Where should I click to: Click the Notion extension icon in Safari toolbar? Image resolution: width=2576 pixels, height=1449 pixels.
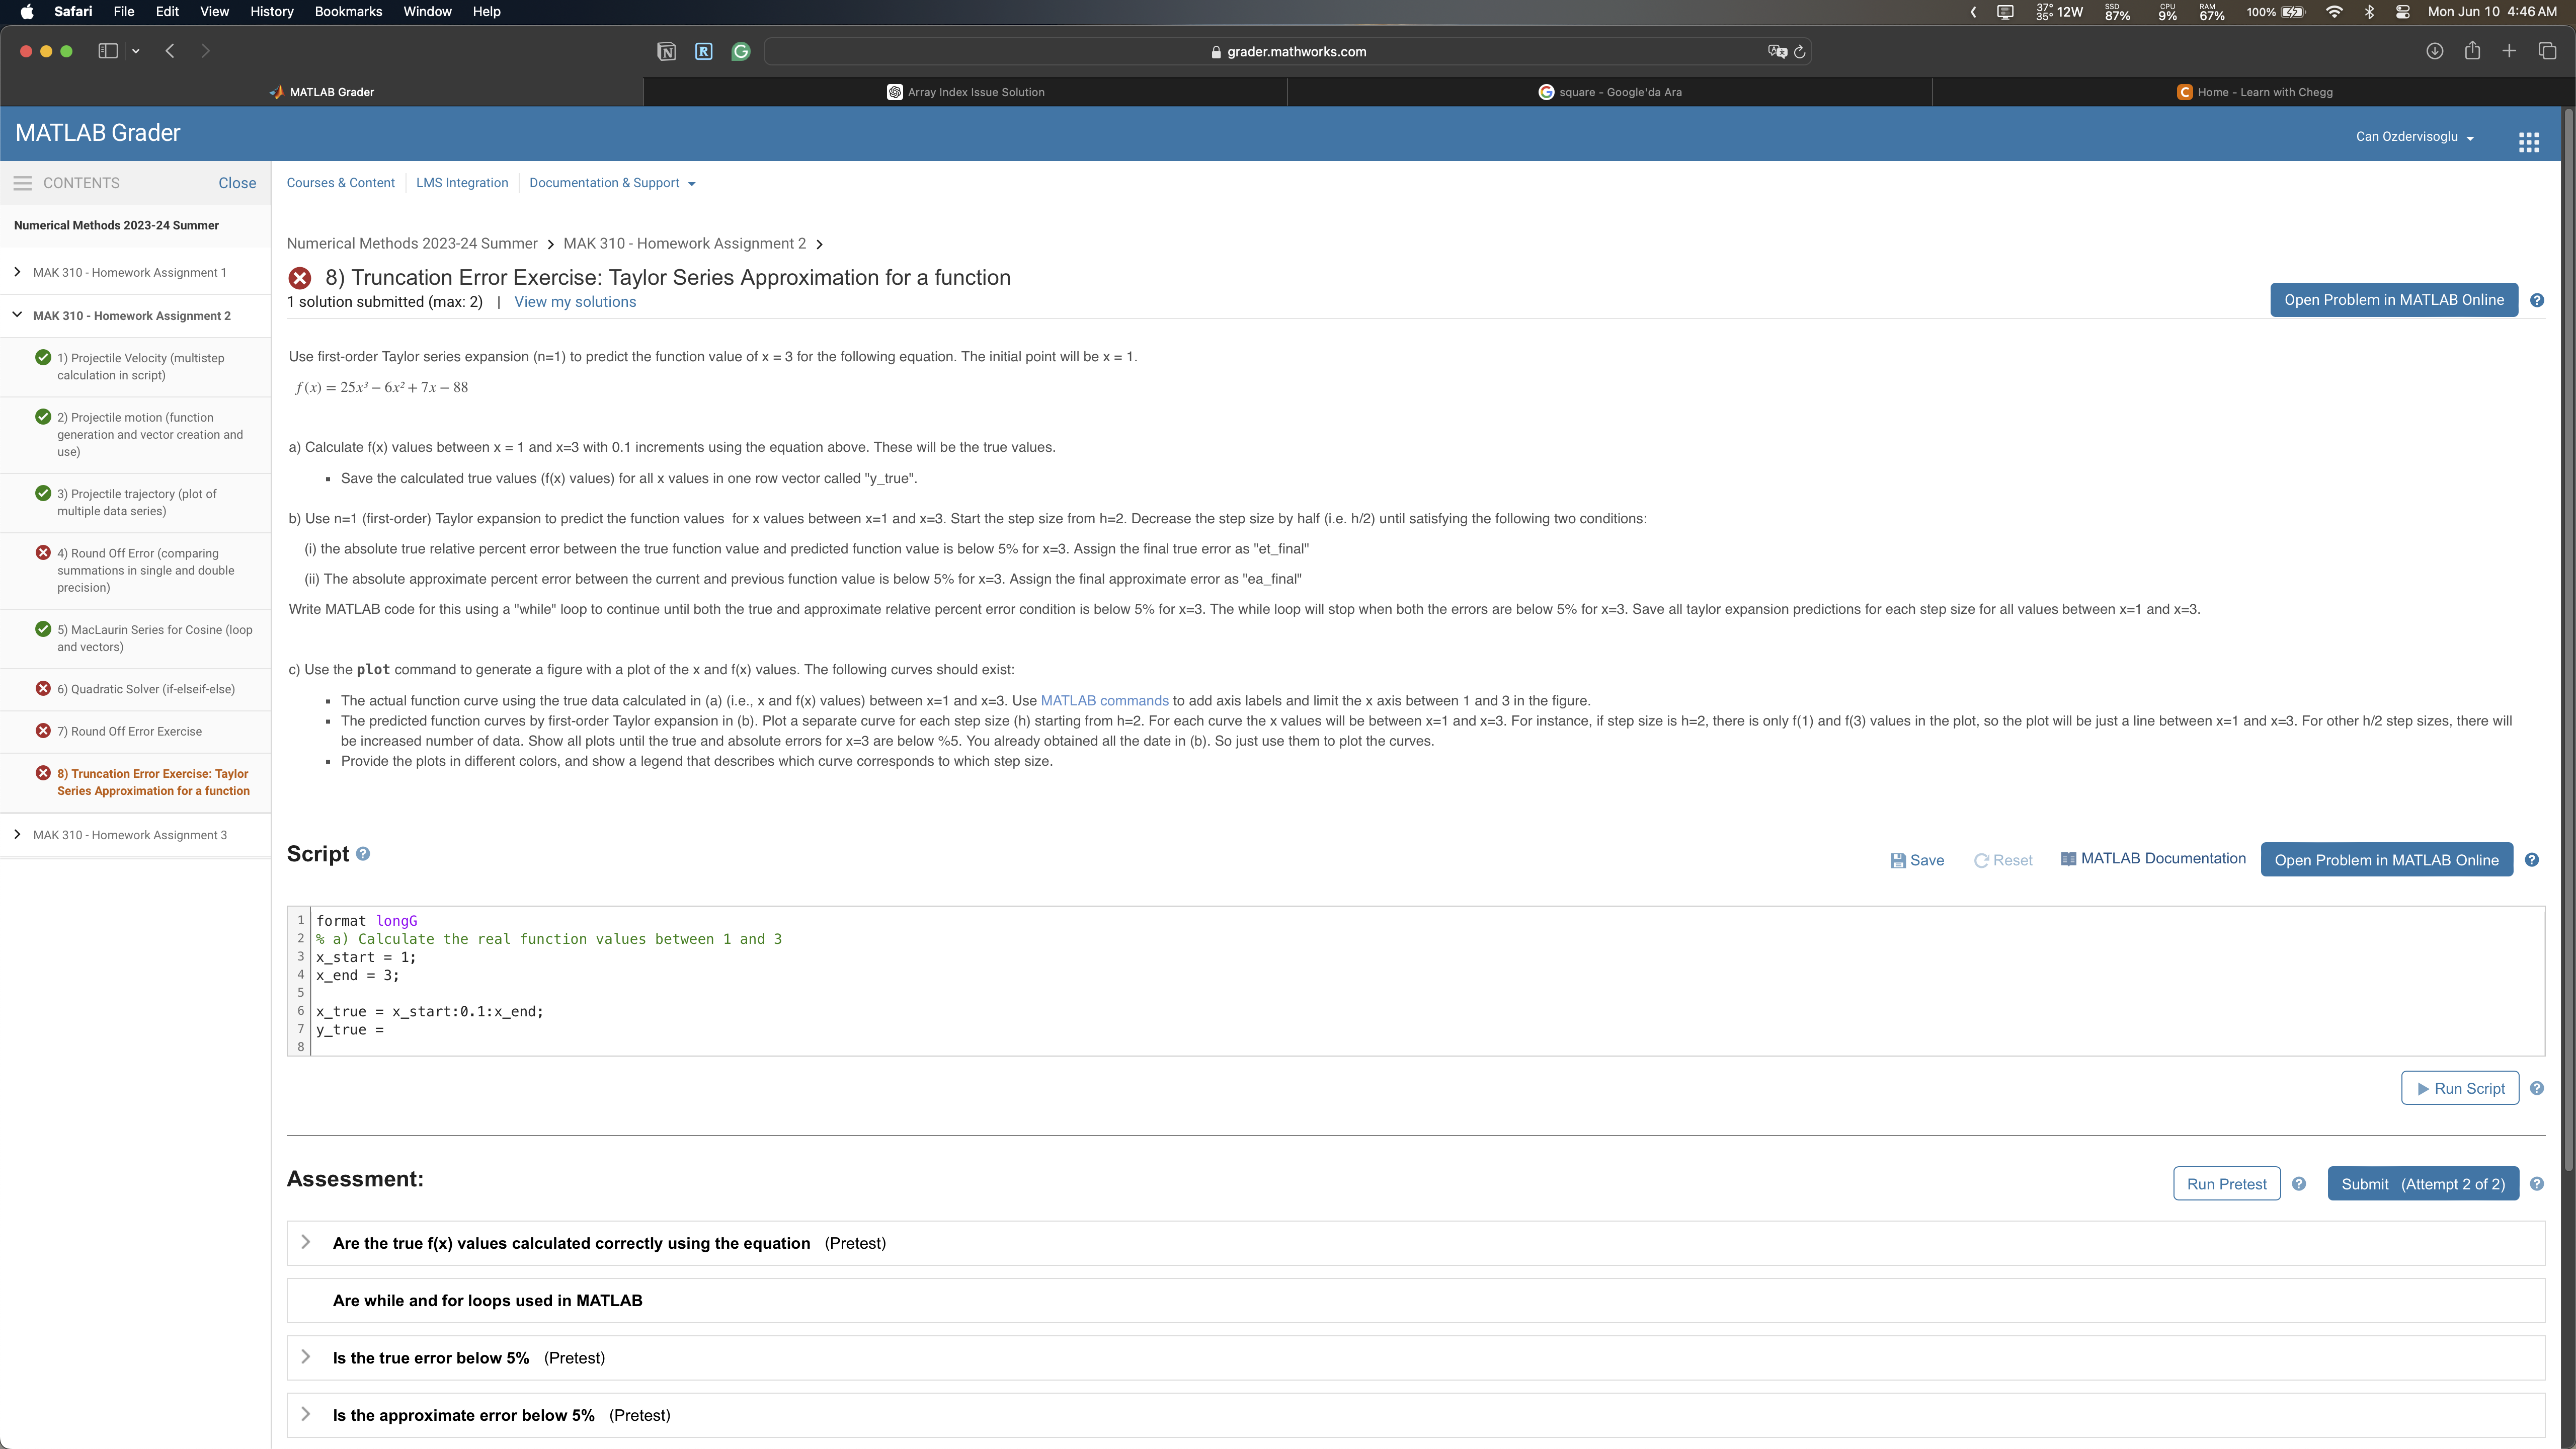666,52
